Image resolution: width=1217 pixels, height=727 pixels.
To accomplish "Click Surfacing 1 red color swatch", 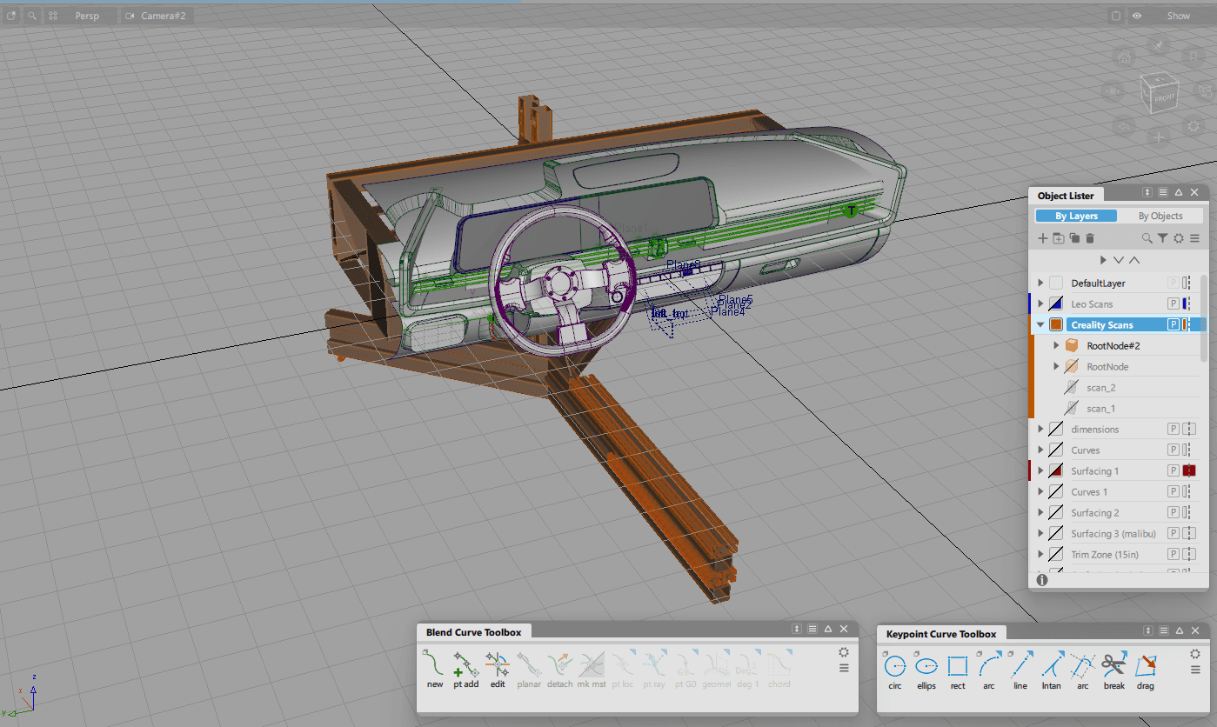I will [1188, 470].
